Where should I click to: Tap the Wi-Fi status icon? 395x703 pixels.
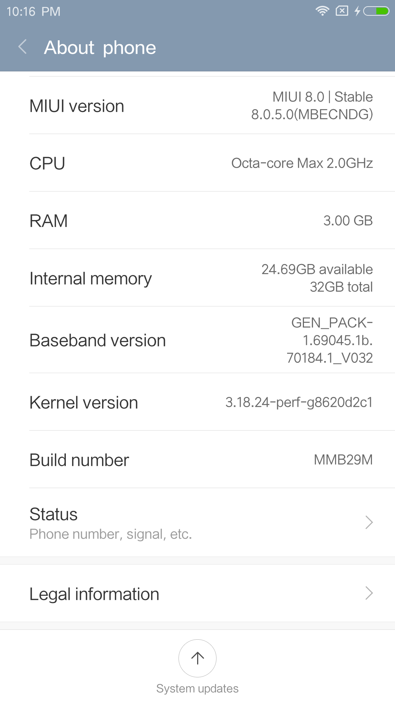tap(322, 11)
